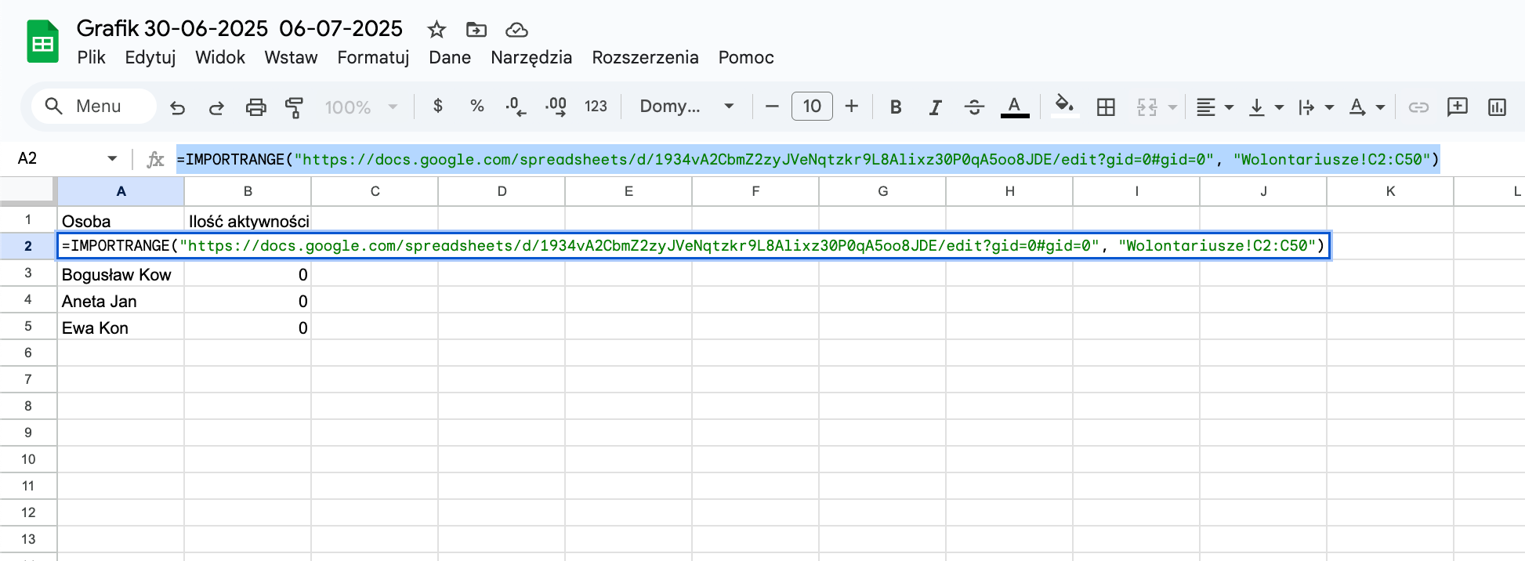Select cell Ewa Kon

click(121, 327)
